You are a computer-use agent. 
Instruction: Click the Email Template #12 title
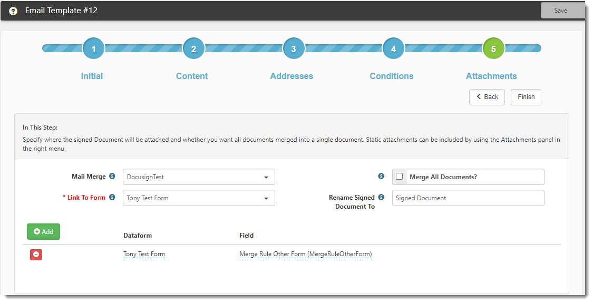click(x=61, y=11)
